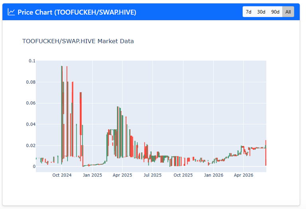The width and height of the screenshot is (306, 209).
Task: Click the Jan 2025 x-axis label
Action: (x=92, y=175)
